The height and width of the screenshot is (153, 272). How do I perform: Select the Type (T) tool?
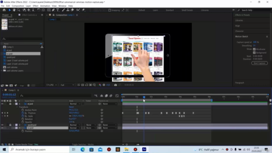58,10
